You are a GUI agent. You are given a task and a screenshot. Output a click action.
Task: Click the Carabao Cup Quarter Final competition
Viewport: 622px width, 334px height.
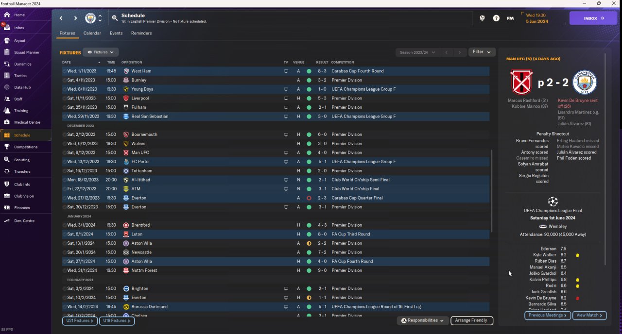coord(357,198)
